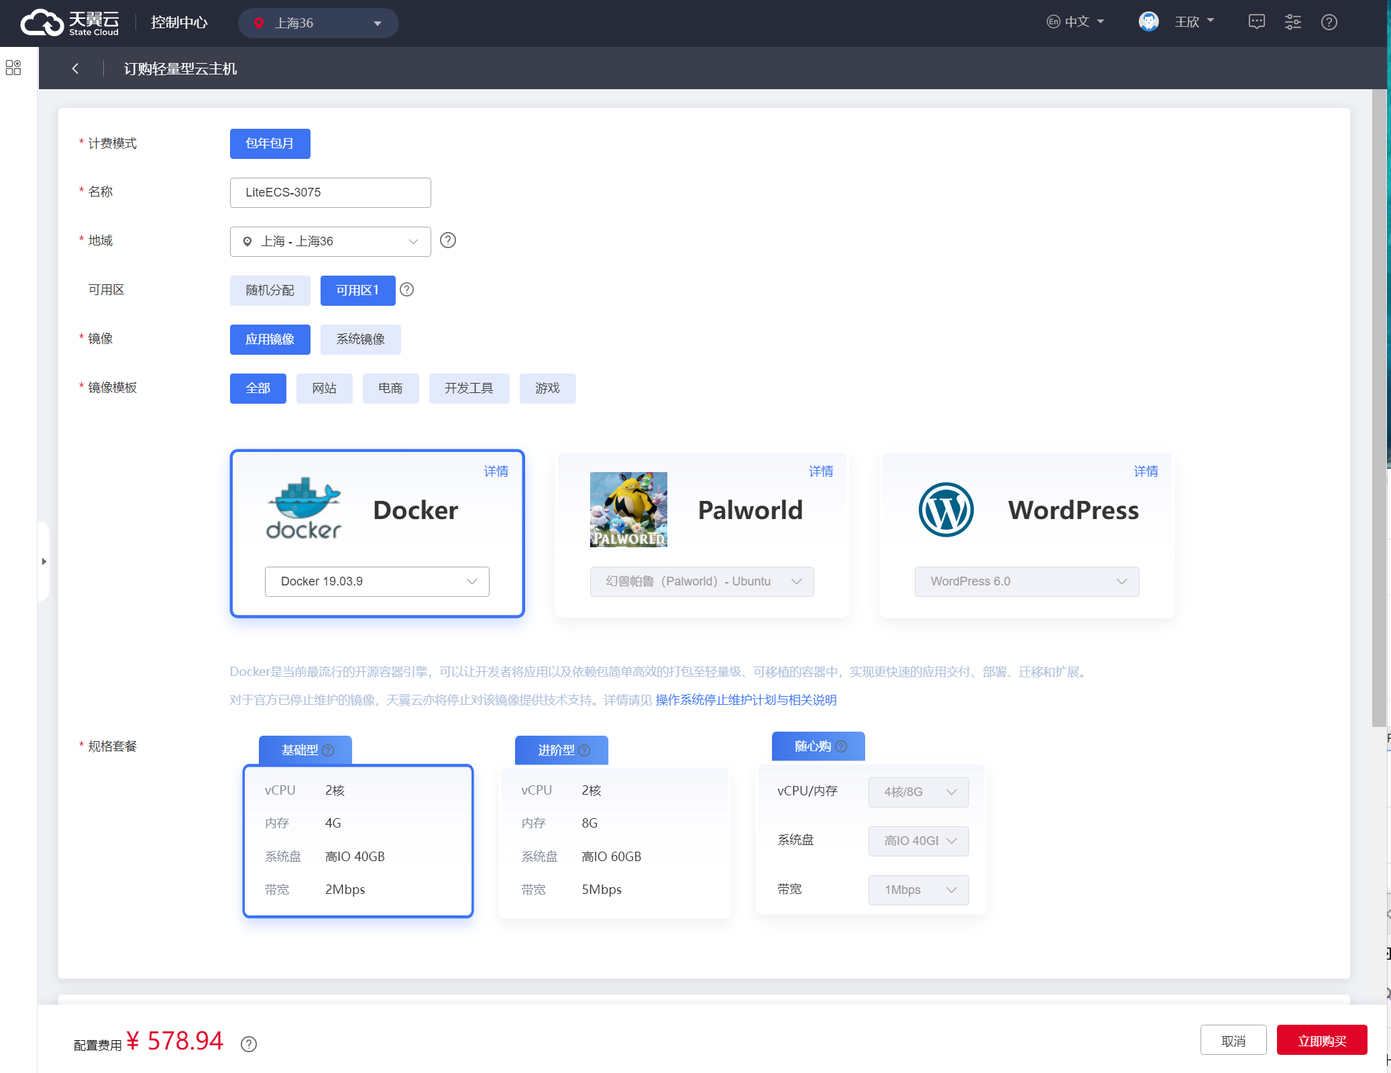Go back using the back arrow
The image size is (1391, 1073).
point(75,68)
